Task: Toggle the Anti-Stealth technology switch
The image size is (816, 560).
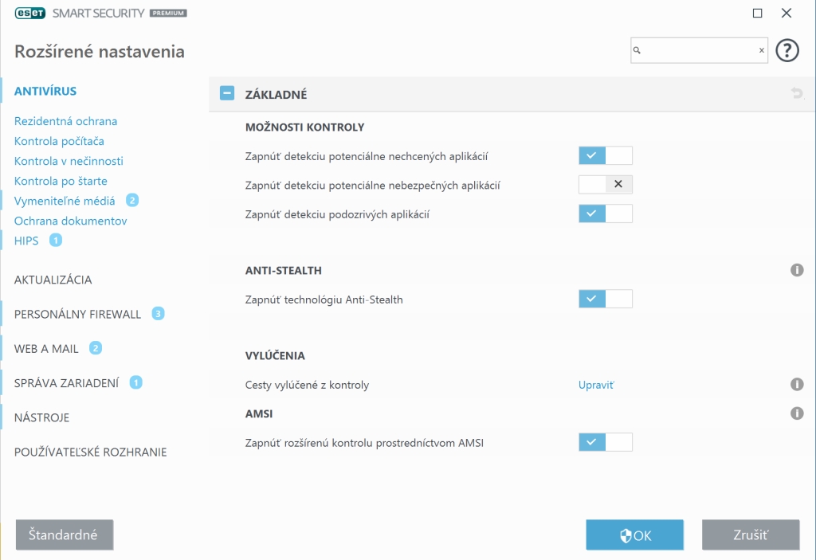Action: 605,299
